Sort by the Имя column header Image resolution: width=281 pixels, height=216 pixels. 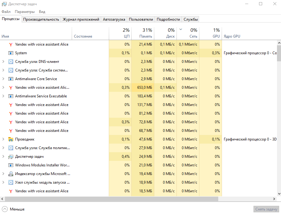pyautogui.click(x=36, y=33)
